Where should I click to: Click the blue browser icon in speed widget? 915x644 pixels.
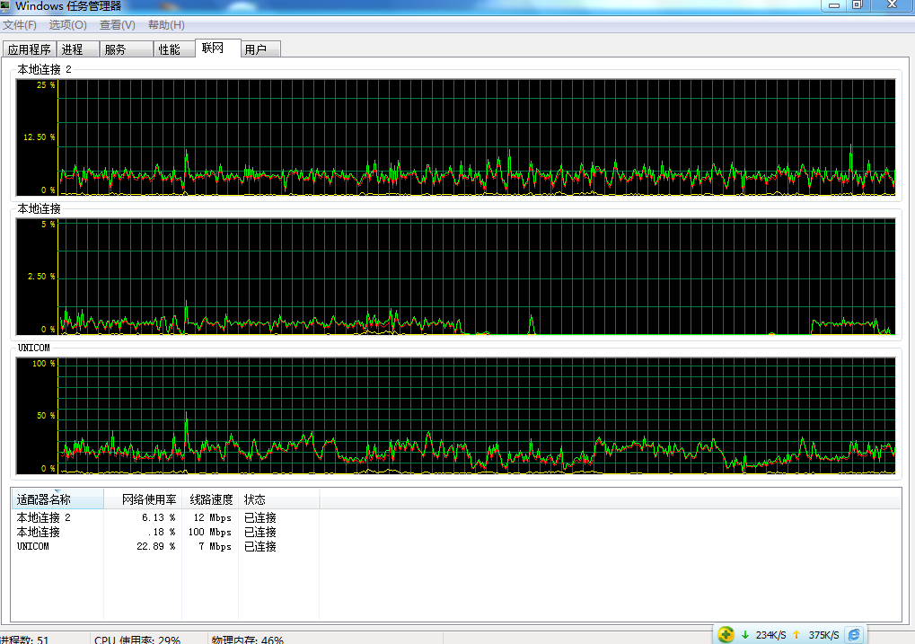[854, 635]
